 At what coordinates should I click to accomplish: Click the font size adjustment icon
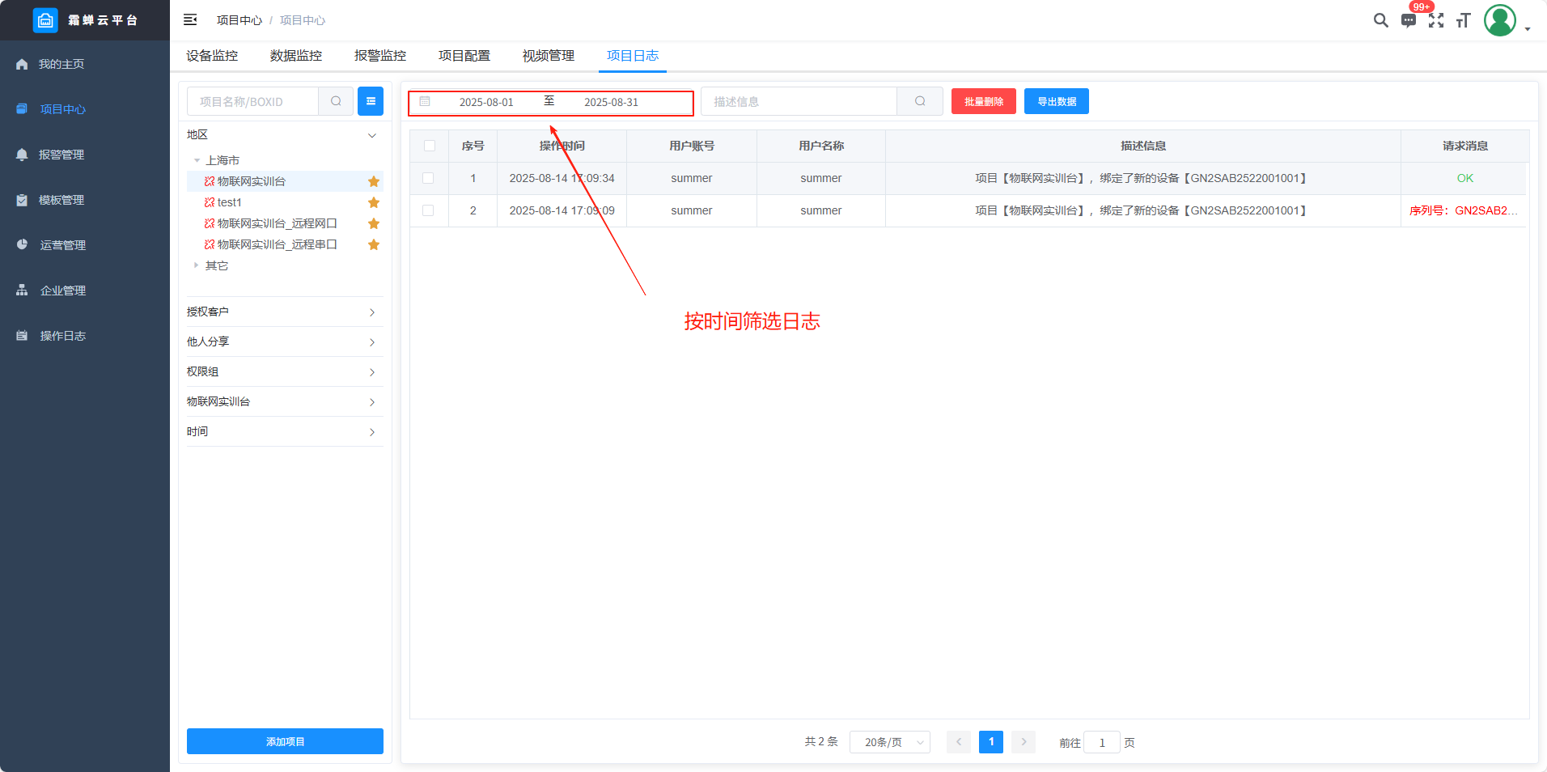1463,20
